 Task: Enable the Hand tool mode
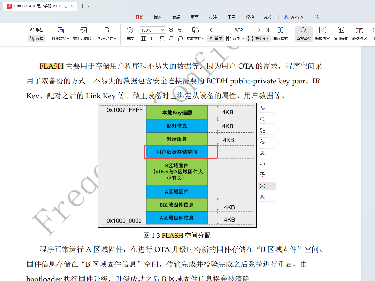pos(37,30)
